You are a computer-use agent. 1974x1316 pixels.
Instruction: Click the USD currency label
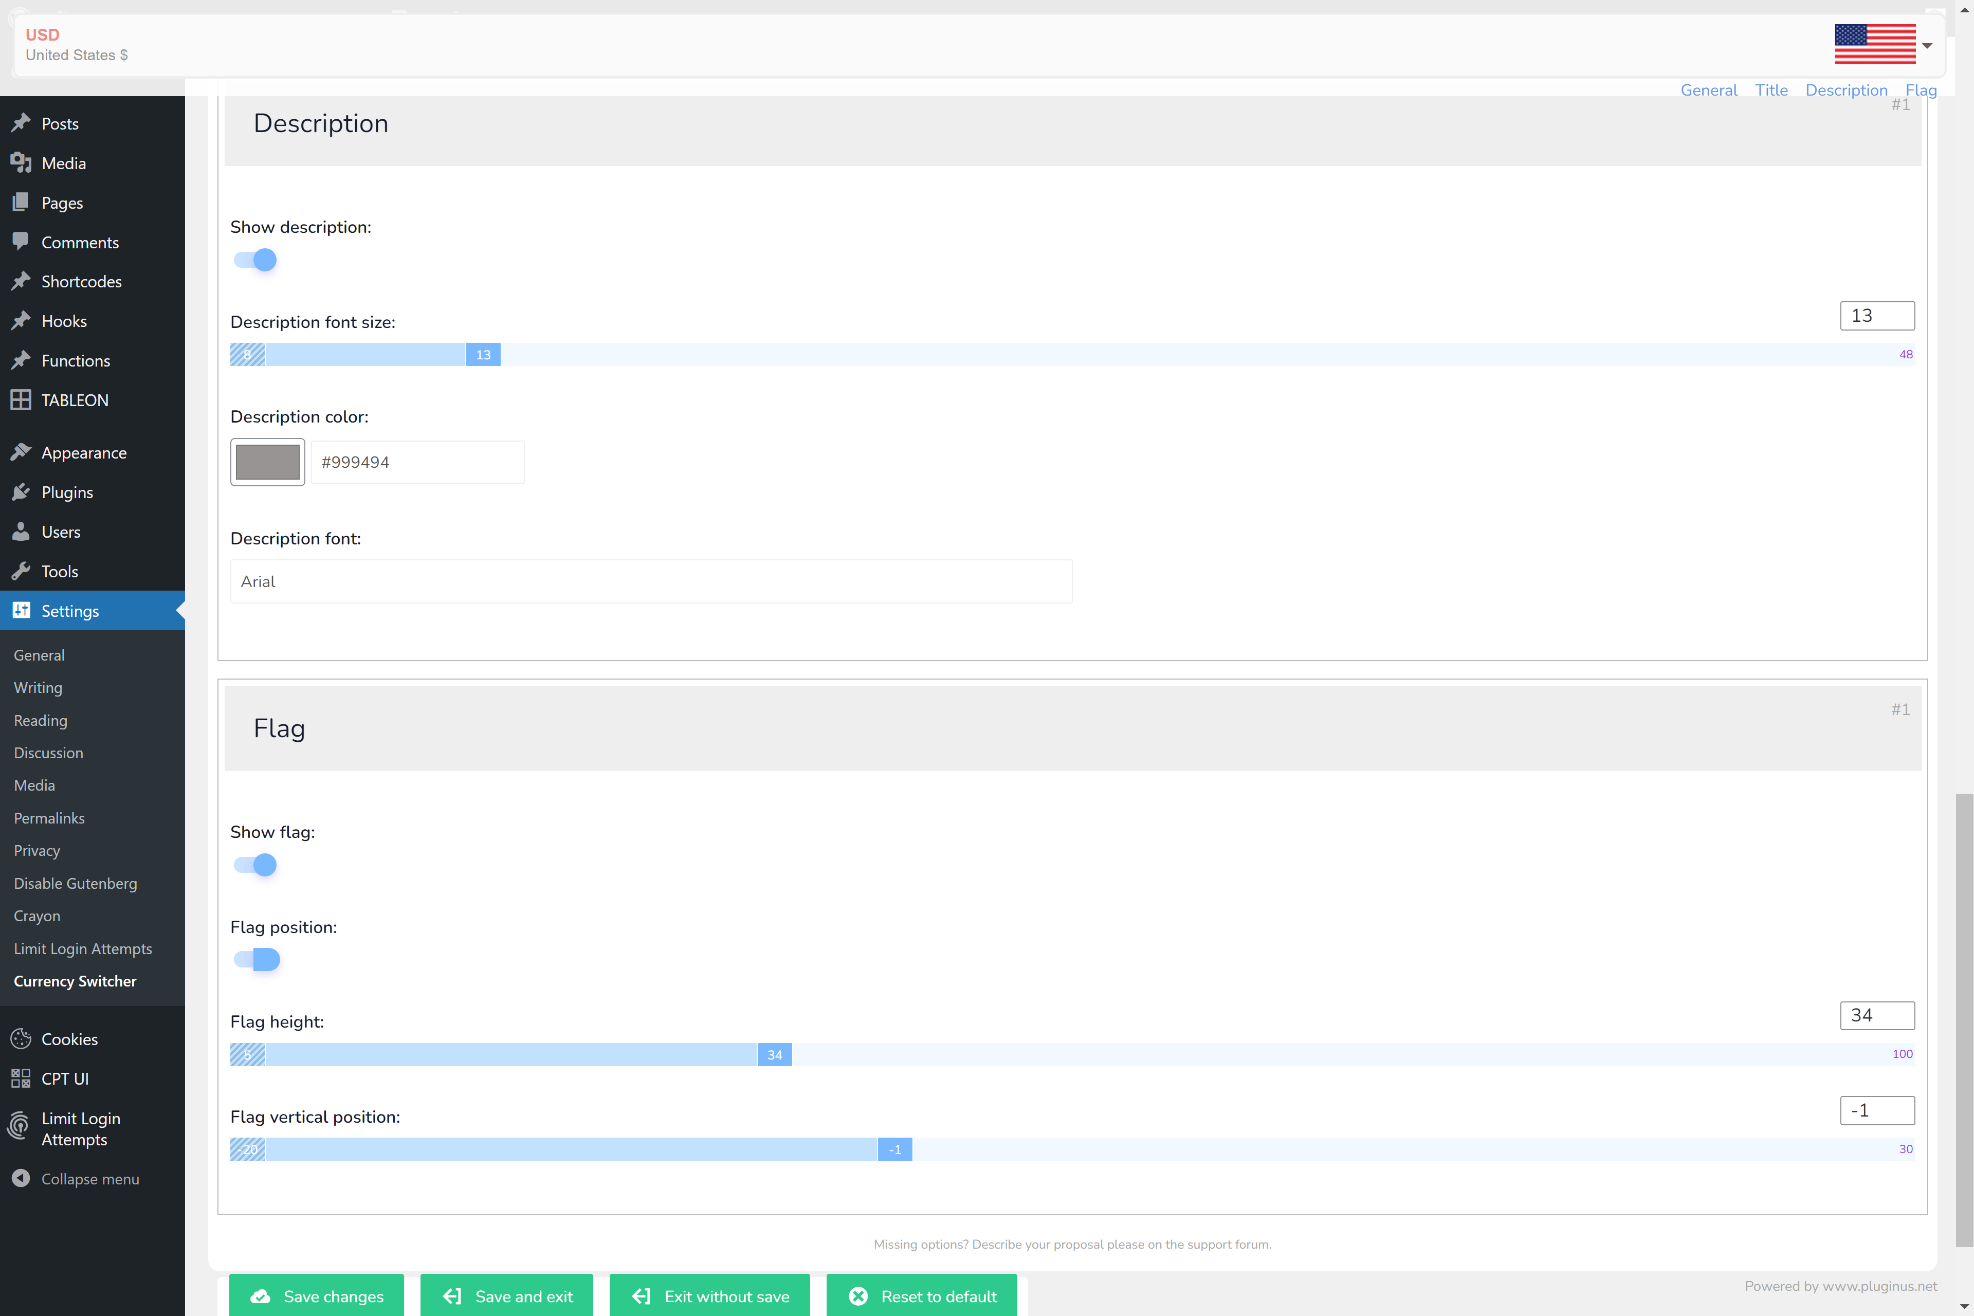[42, 34]
